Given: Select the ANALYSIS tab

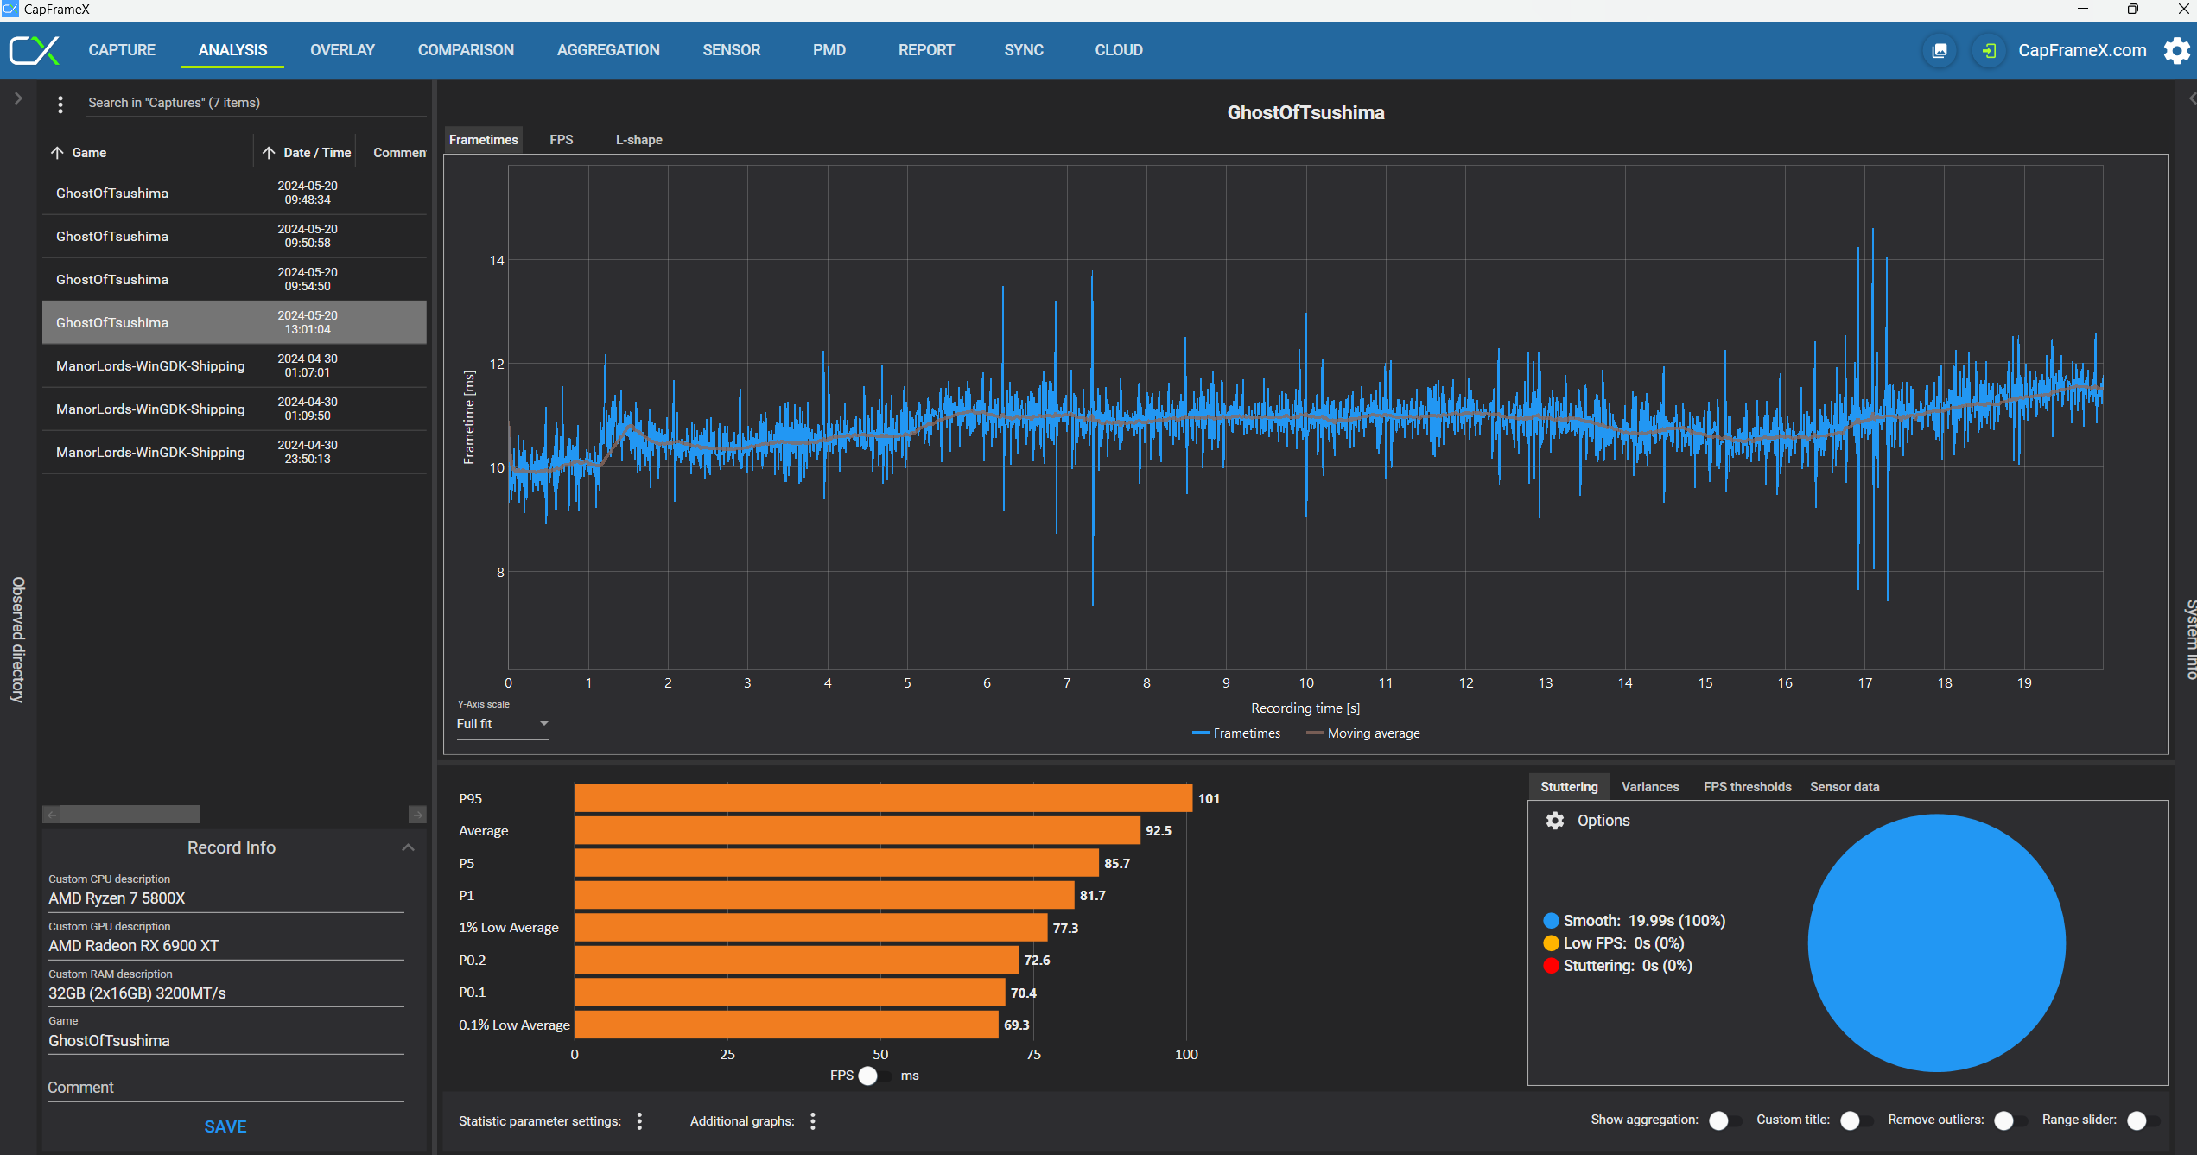Looking at the screenshot, I should pyautogui.click(x=232, y=50).
